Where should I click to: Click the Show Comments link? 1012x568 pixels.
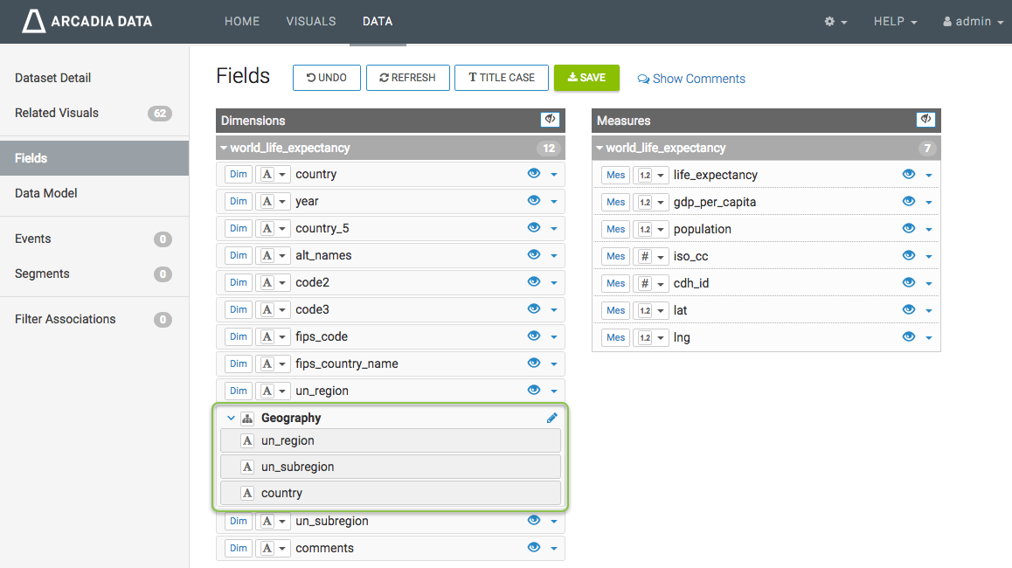coord(691,79)
